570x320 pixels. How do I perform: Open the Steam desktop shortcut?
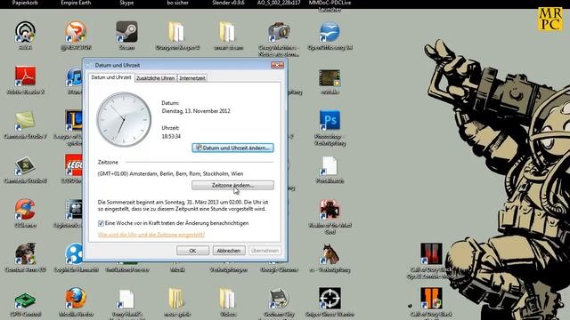click(126, 32)
